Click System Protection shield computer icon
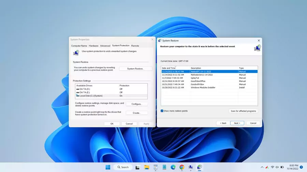The height and width of the screenshot is (172, 307). [76, 53]
